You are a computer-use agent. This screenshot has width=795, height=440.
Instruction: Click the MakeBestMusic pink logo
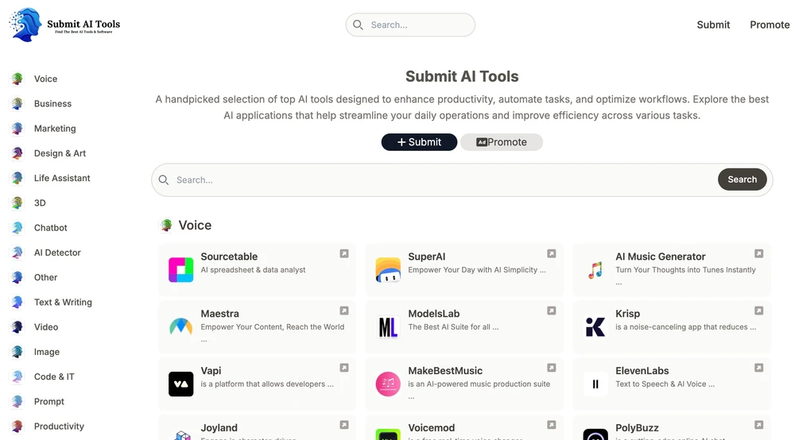click(389, 384)
